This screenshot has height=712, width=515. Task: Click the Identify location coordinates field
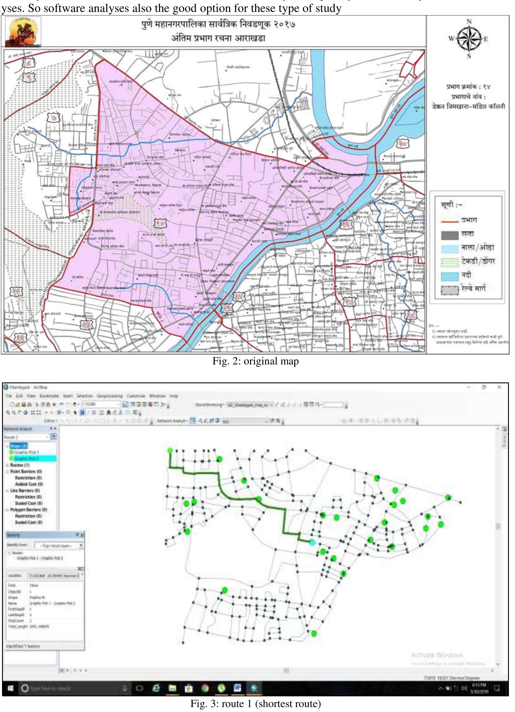tap(54, 576)
